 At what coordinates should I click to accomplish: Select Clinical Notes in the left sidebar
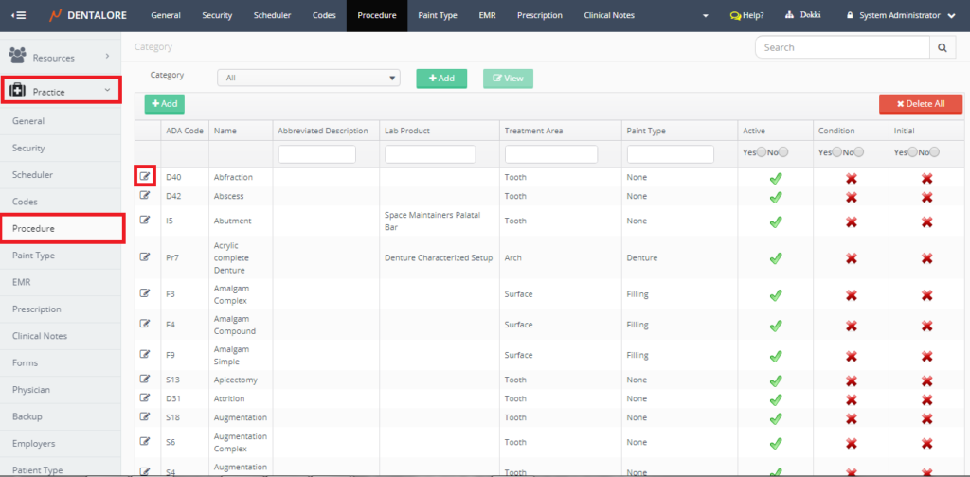tap(40, 336)
